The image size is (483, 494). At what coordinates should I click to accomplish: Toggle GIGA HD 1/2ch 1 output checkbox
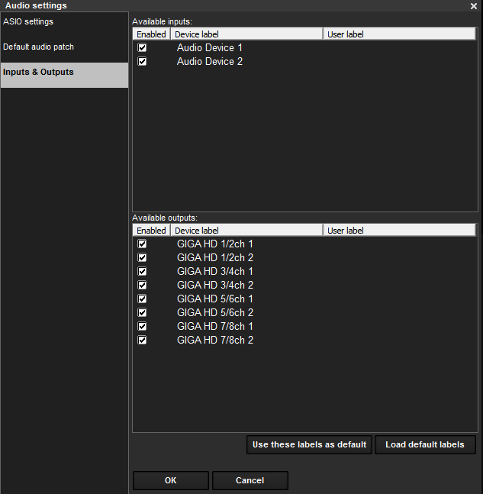click(142, 244)
